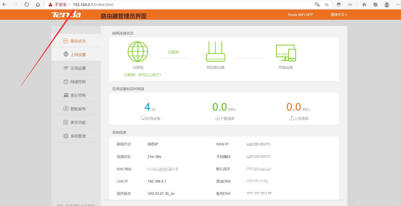Click the online devices monitor icon
Screen dimensions: 401x206
pos(143,118)
